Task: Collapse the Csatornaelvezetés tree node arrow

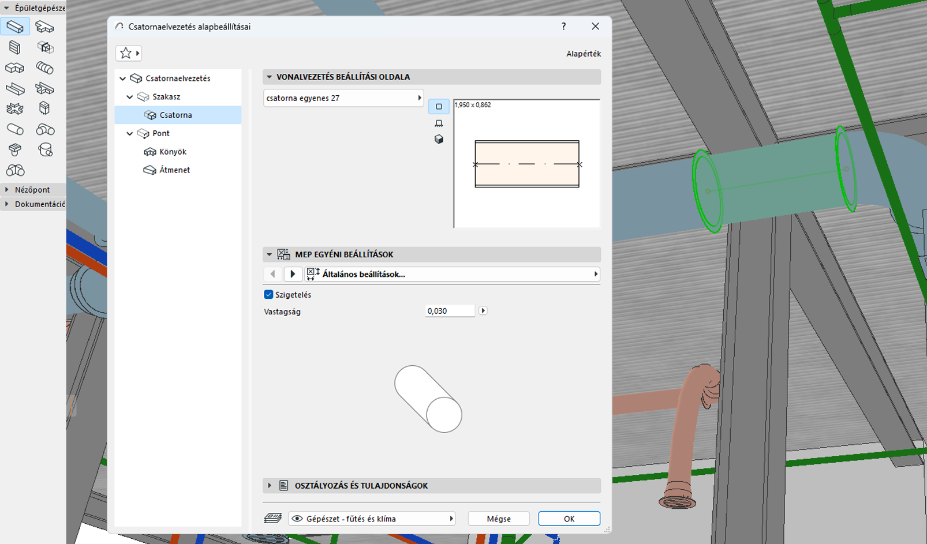Action: pos(123,78)
